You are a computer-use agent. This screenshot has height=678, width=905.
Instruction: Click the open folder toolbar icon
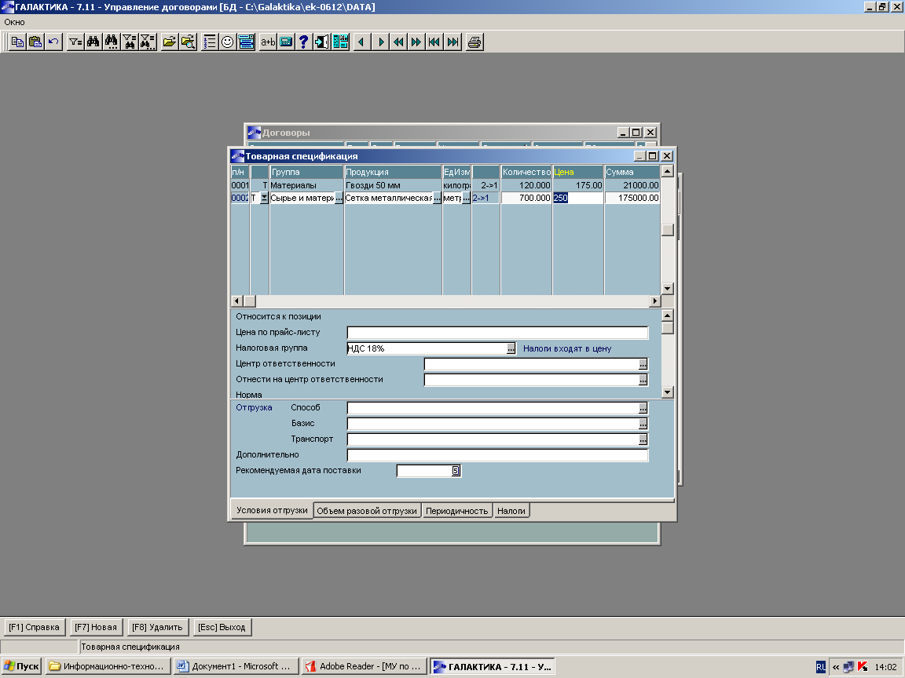[x=169, y=42]
